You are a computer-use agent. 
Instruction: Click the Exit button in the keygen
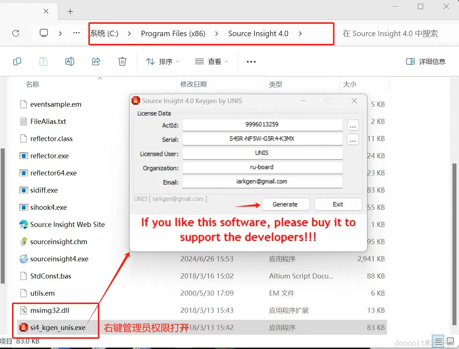[x=338, y=204]
